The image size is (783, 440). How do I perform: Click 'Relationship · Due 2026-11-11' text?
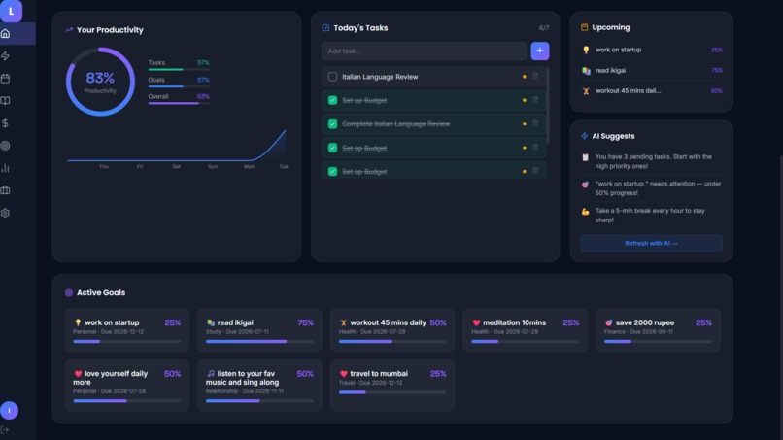pyautogui.click(x=244, y=391)
